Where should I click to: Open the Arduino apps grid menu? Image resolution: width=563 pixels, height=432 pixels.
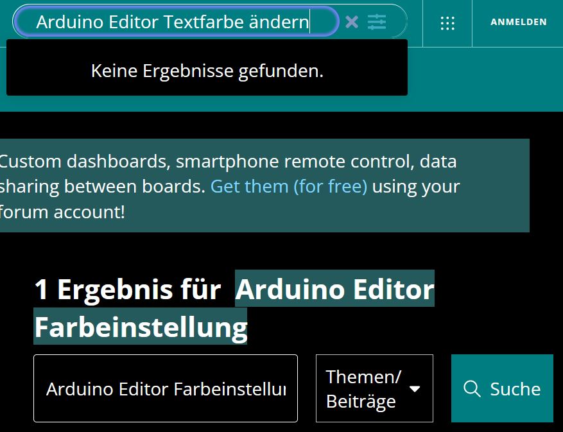pos(447,23)
